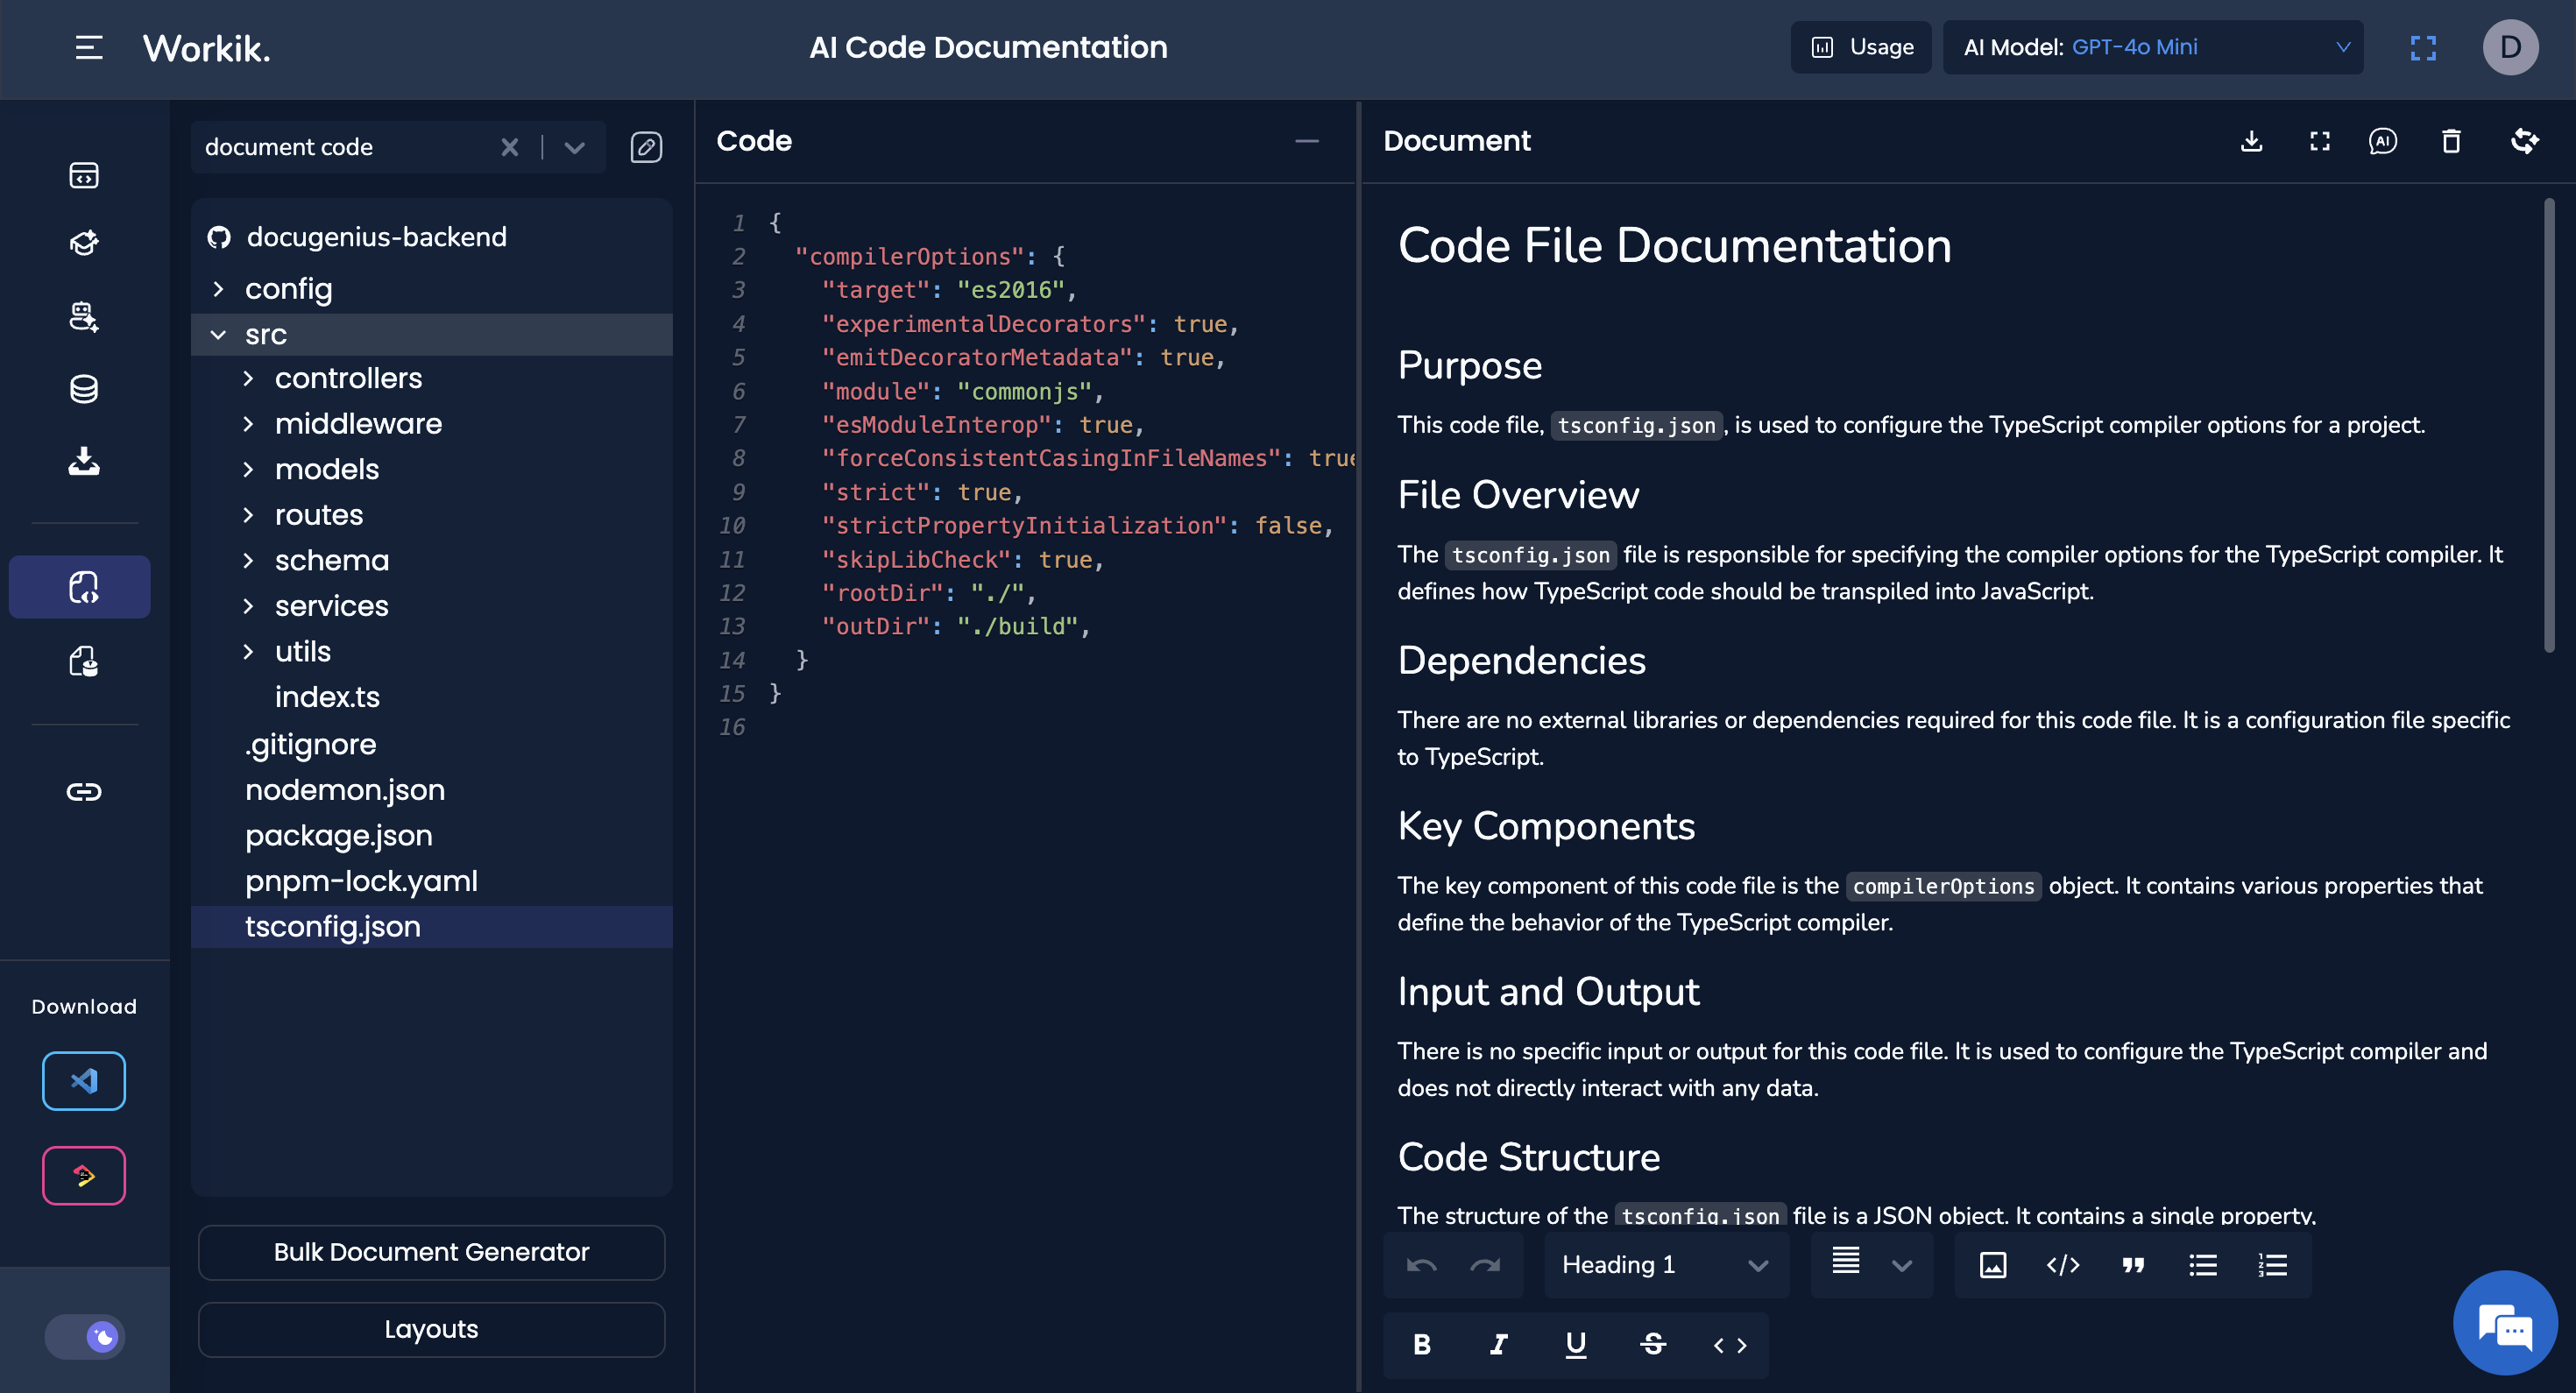Click the Document panel vertical scrollbar
Viewport: 2576px width, 1393px height.
[2549, 425]
